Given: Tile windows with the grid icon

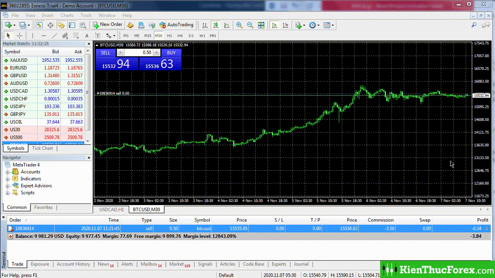Looking at the screenshot, I should pyautogui.click(x=261, y=25).
